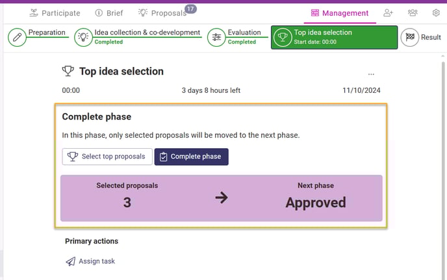The width and height of the screenshot is (447, 280).
Task: Click the Approved next phase label
Action: 316,203
